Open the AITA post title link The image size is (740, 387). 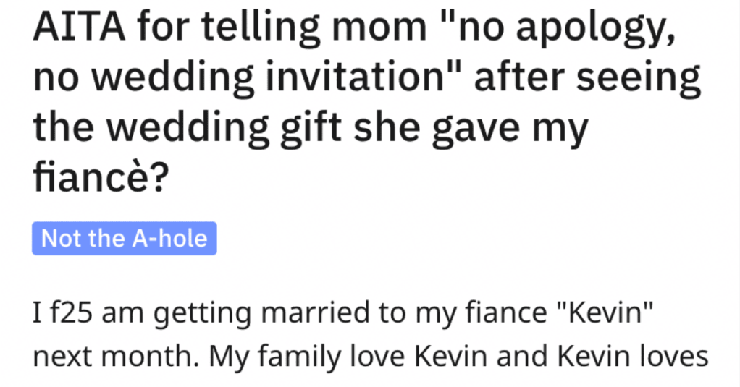366,102
